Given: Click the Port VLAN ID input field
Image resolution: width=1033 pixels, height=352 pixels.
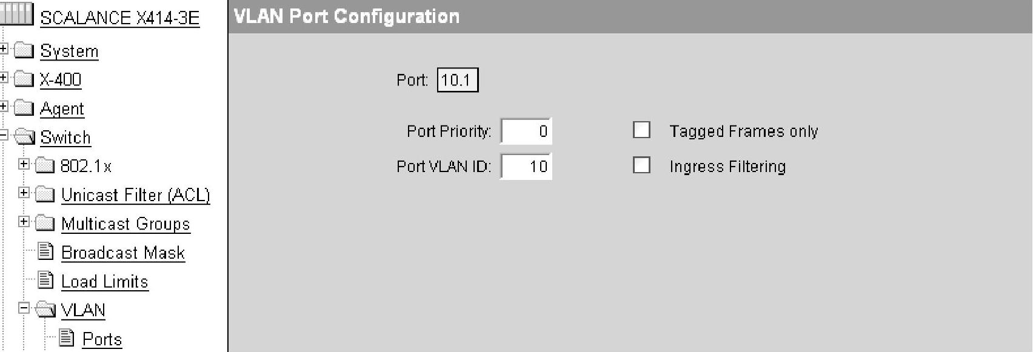Looking at the screenshot, I should pos(526,166).
